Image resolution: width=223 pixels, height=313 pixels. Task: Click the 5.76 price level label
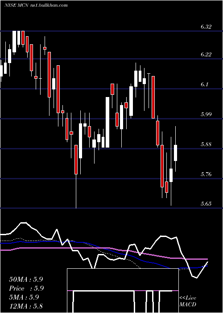[x=206, y=174]
